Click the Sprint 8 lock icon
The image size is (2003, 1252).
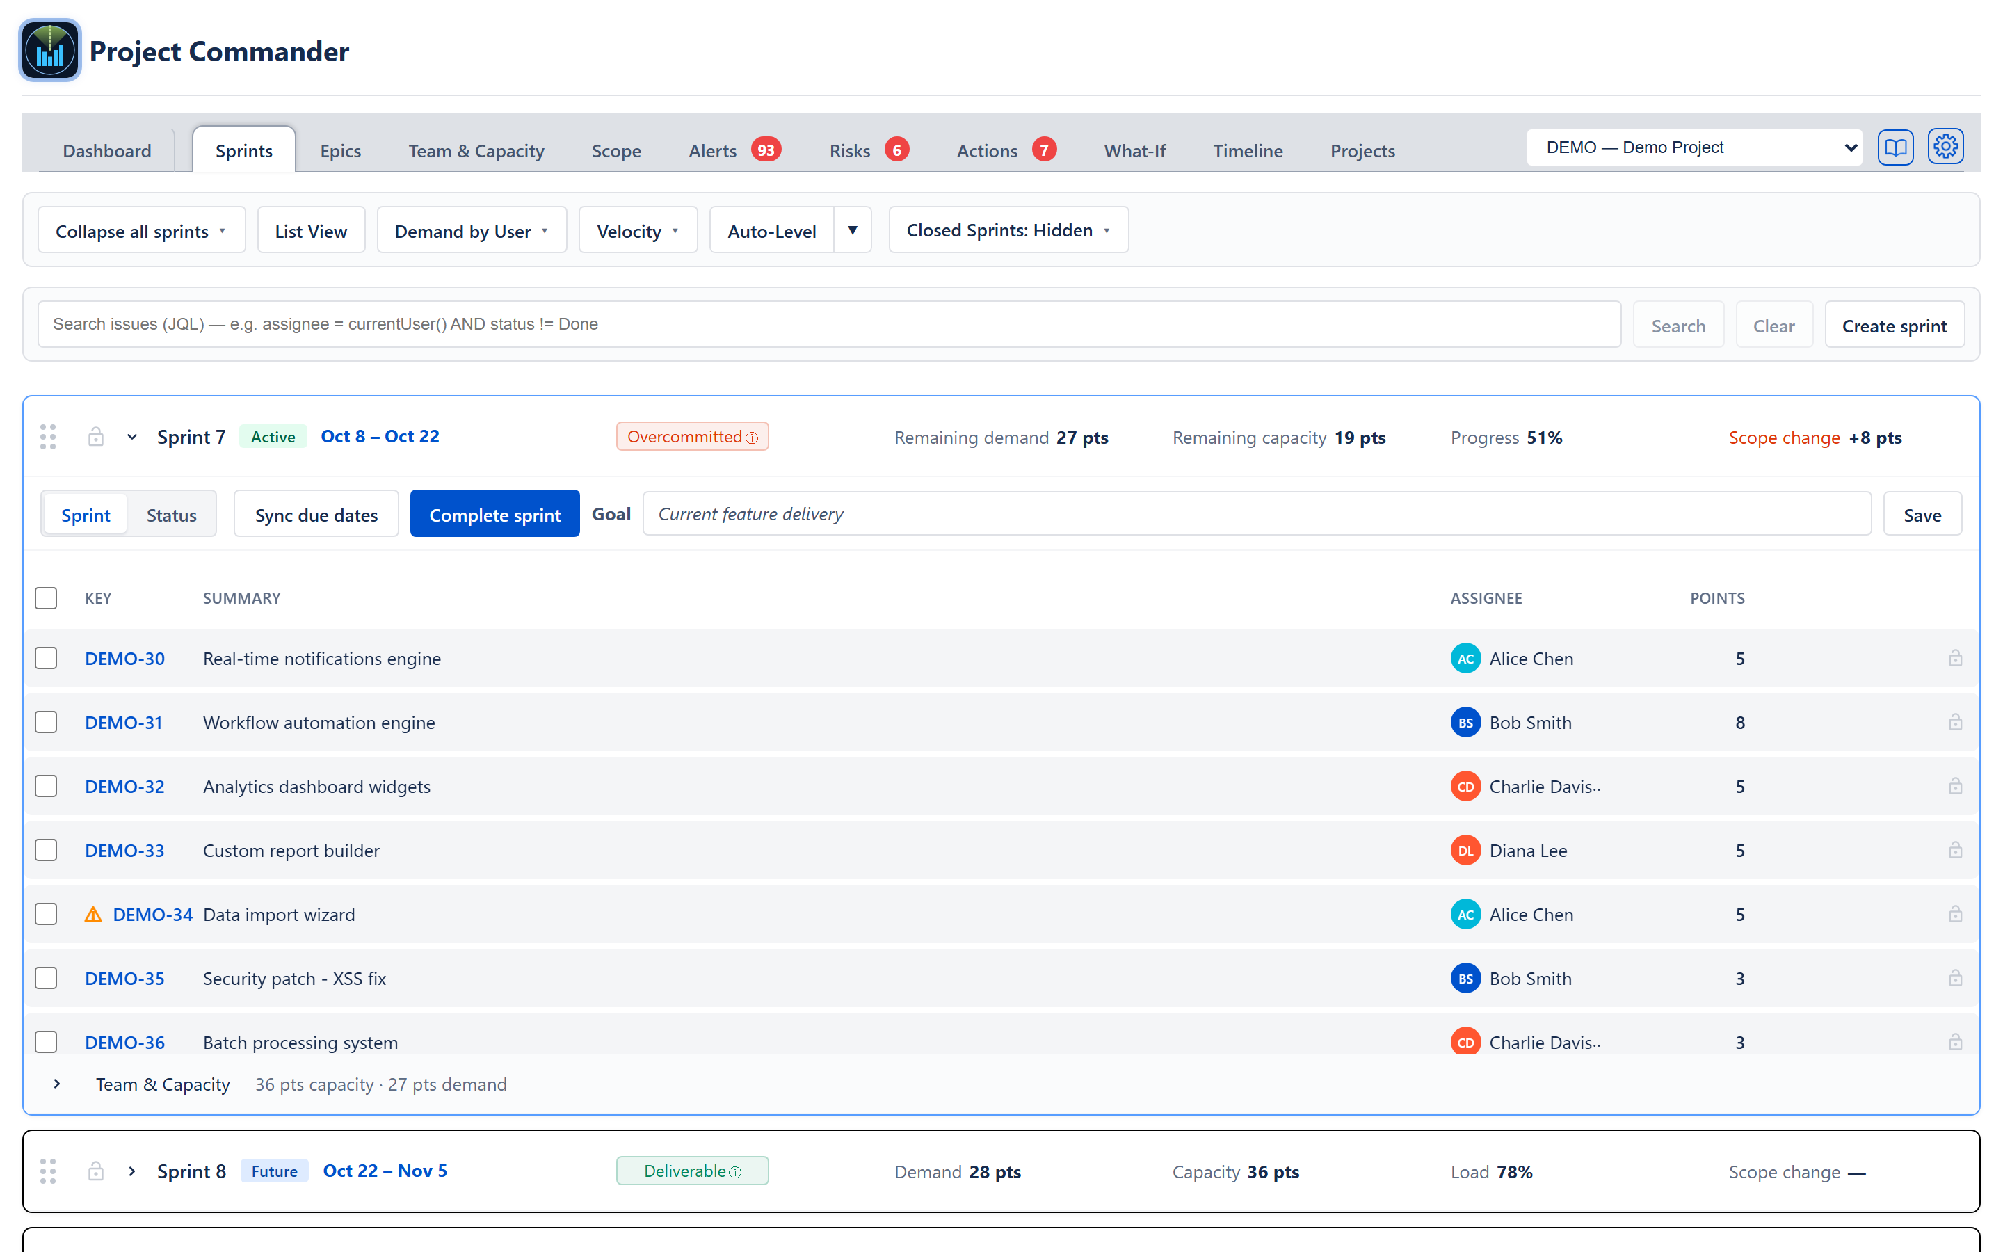tap(96, 1171)
